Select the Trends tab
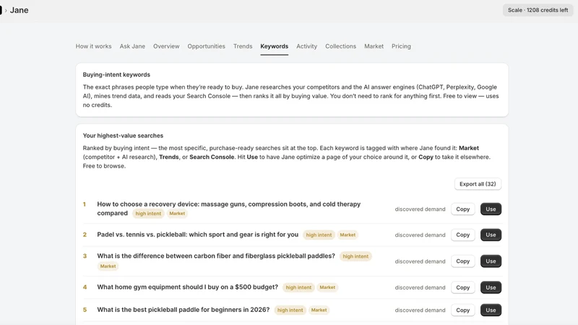Viewport: 578px width, 325px height. point(243,46)
